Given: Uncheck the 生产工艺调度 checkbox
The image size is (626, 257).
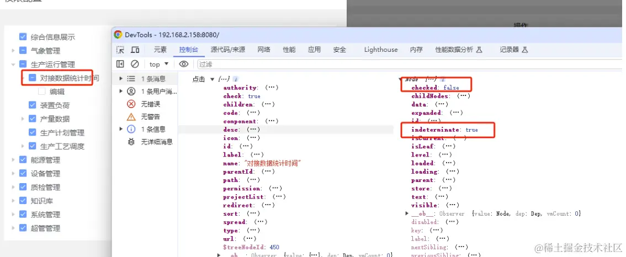Looking at the screenshot, I should pyautogui.click(x=33, y=146).
